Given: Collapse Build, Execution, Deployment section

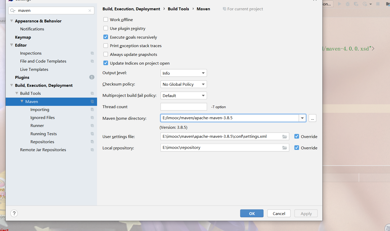Looking at the screenshot, I should tap(12, 85).
